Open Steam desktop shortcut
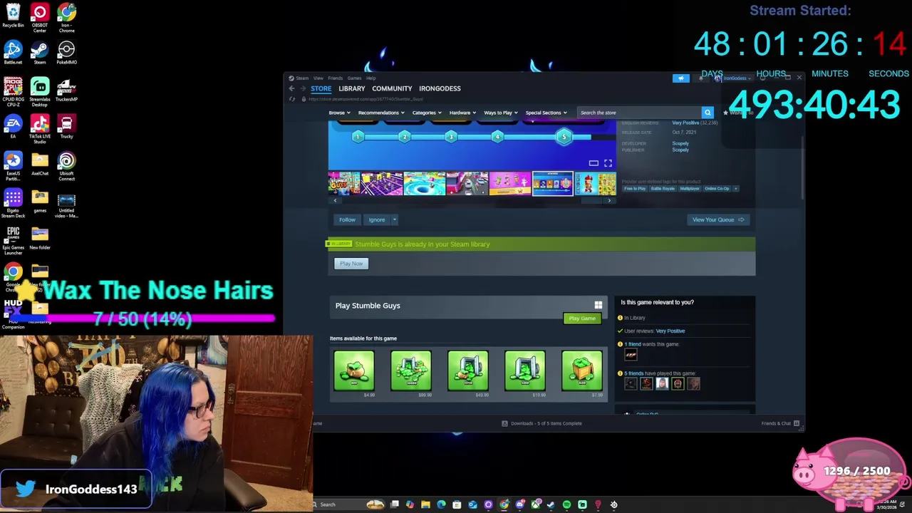 tap(40, 53)
